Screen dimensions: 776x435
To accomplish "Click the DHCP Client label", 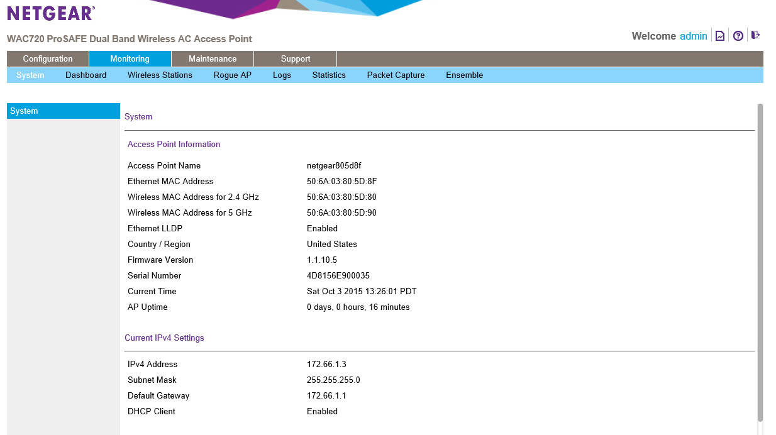I will click(x=152, y=411).
